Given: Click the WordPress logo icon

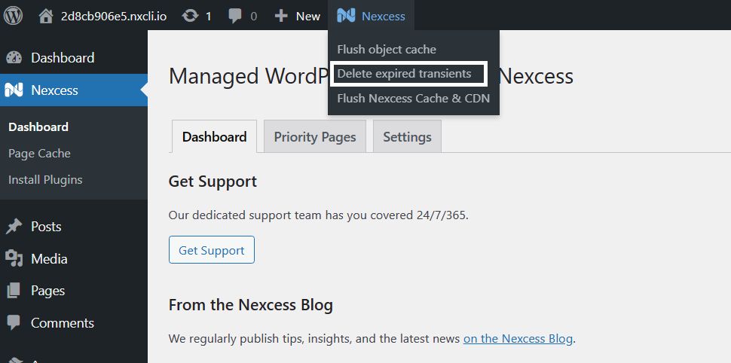Looking at the screenshot, I should point(13,16).
